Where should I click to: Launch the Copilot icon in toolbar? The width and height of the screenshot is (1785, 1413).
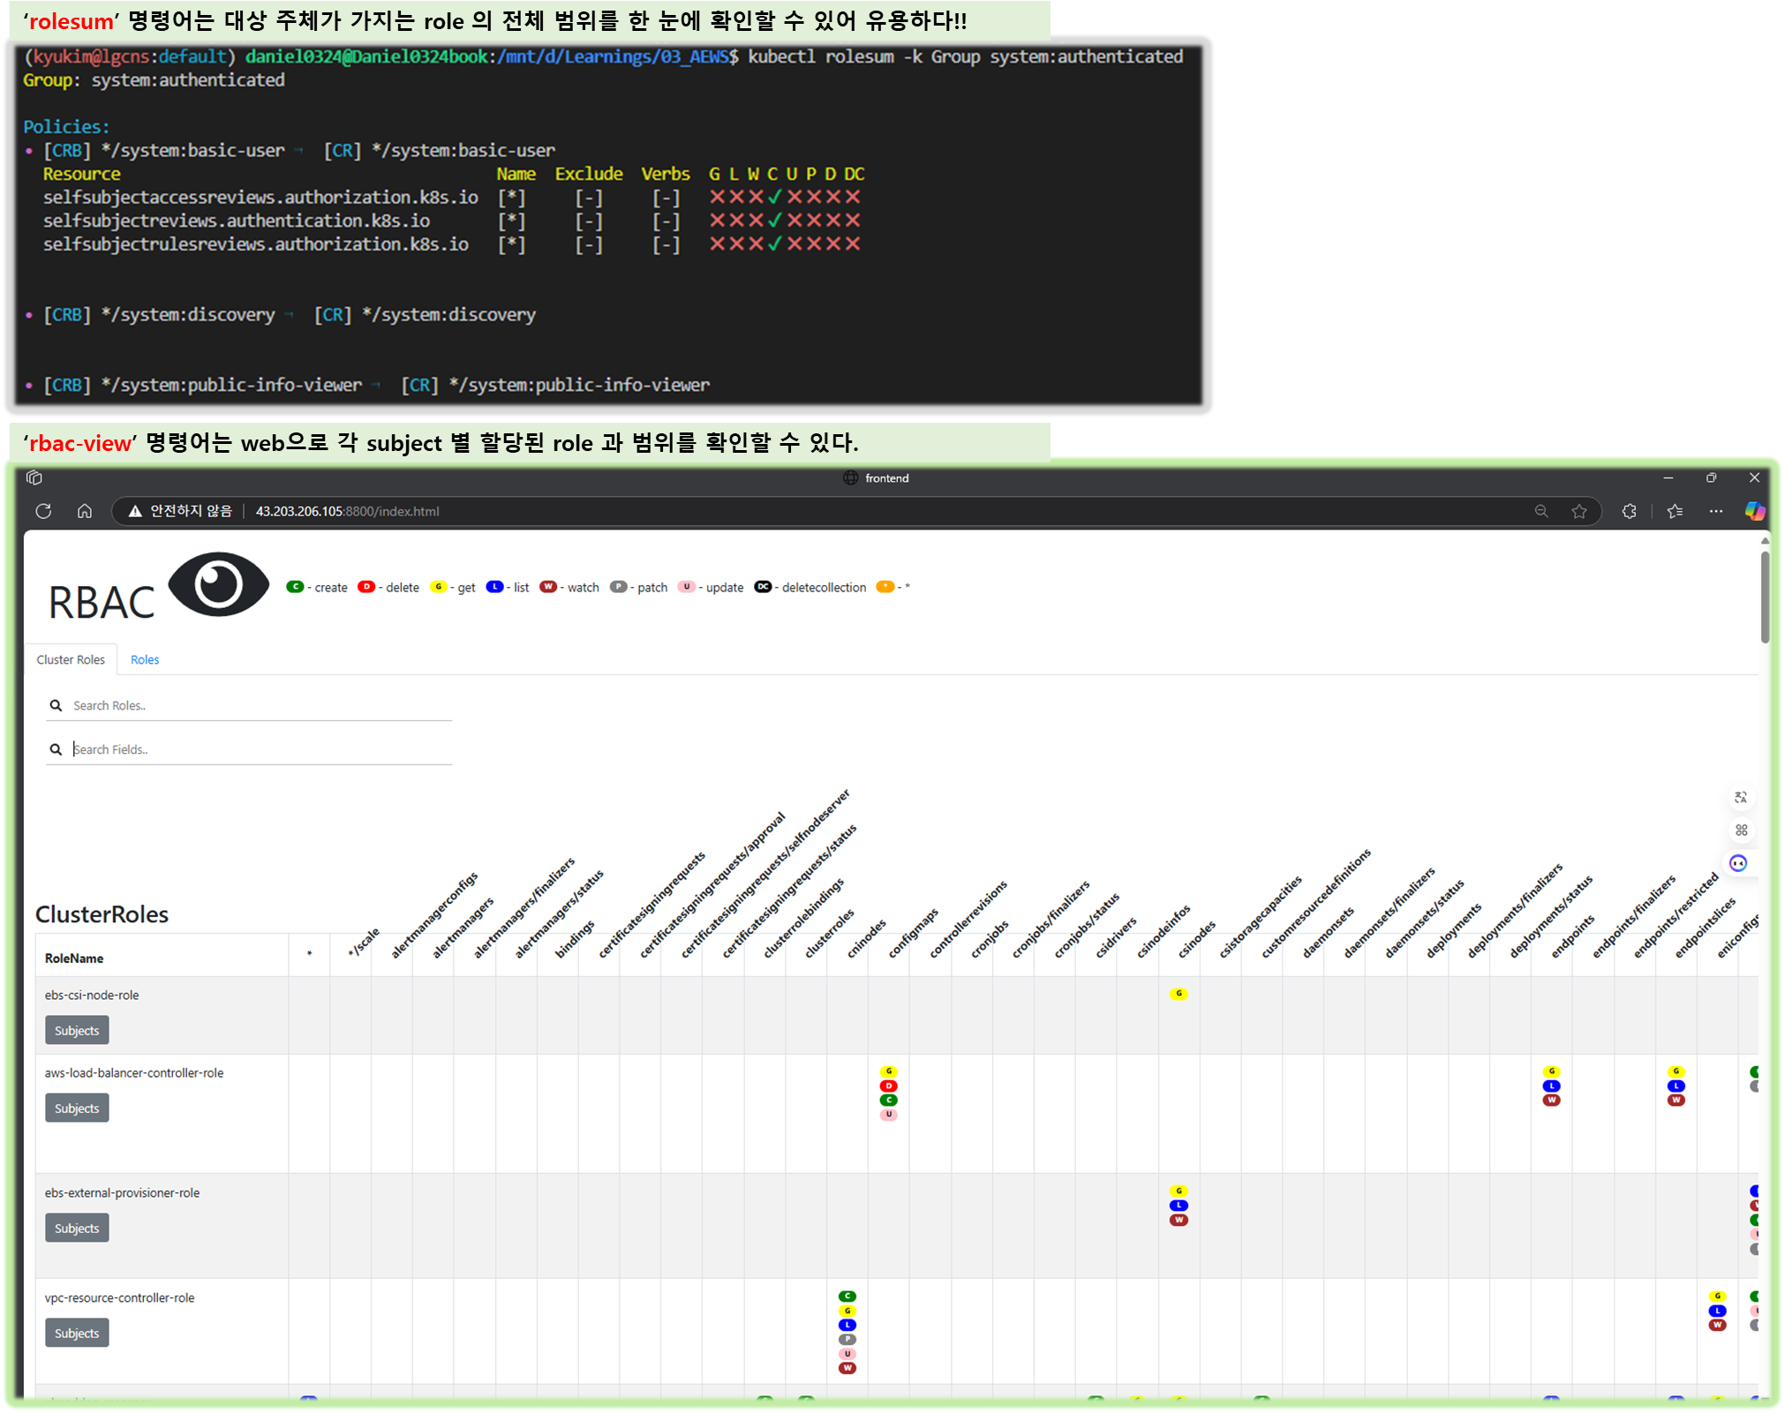click(1755, 511)
